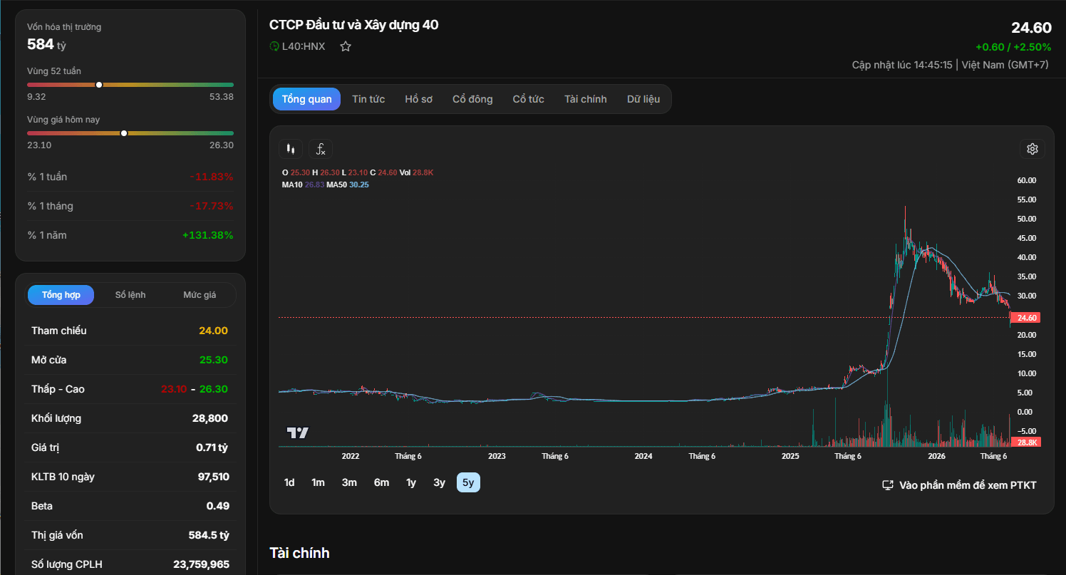Click the 52-week range slider marker
The width and height of the screenshot is (1066, 575).
pos(99,84)
